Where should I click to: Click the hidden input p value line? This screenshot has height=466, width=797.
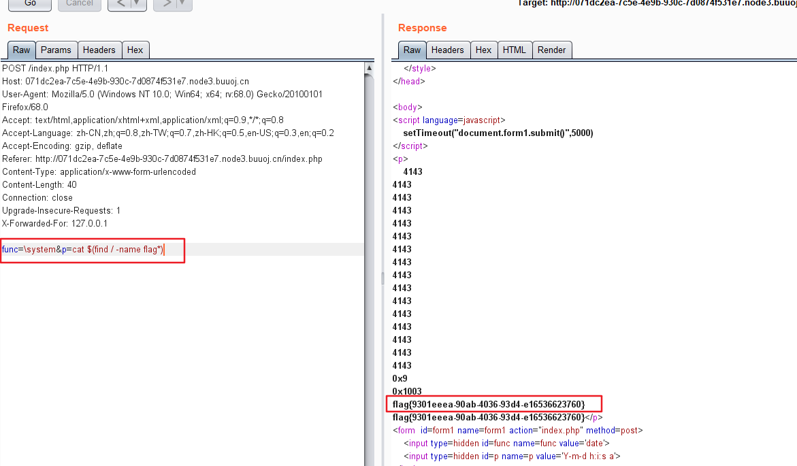pos(512,456)
